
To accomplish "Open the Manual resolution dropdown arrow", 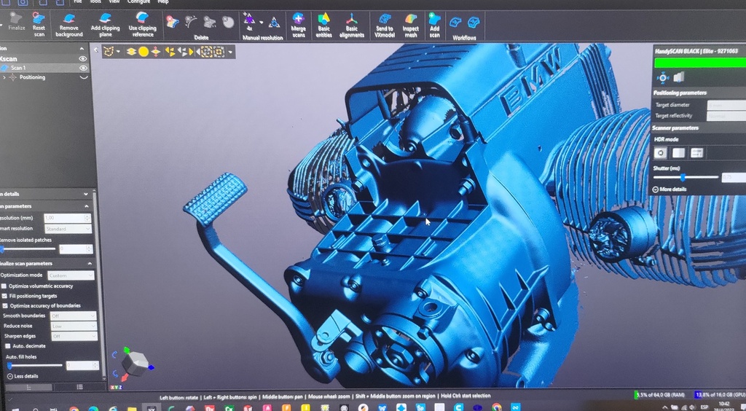I will pyautogui.click(x=262, y=23).
